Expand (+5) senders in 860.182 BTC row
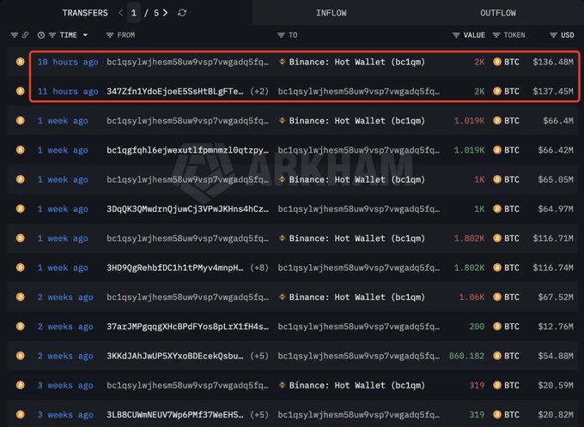584x427 pixels. click(x=259, y=356)
